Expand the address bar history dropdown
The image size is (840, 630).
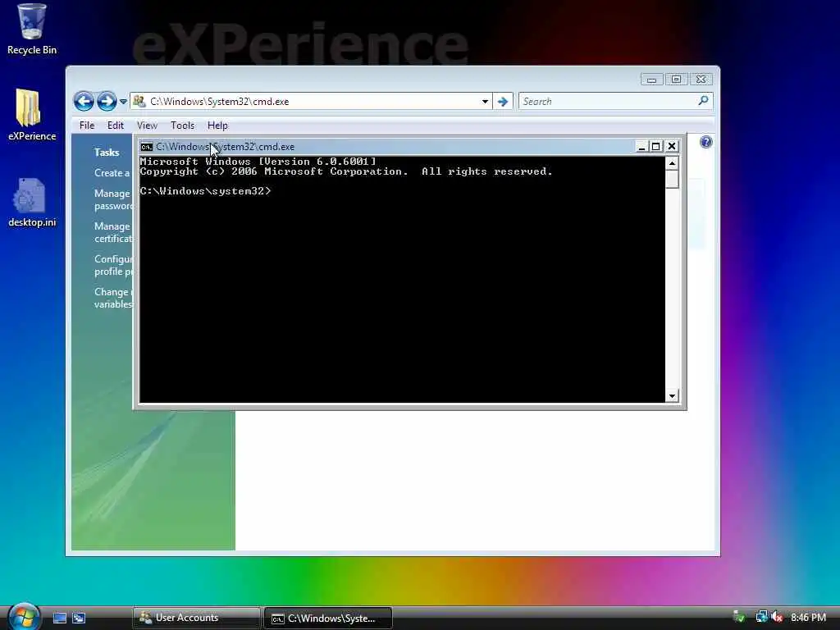coord(485,101)
